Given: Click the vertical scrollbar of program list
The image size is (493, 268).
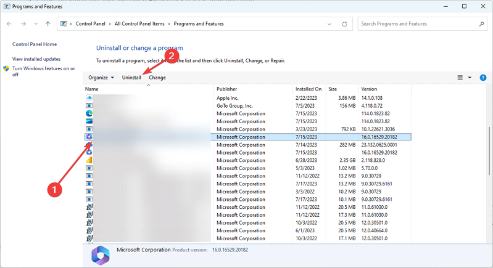Looking at the screenshot, I should coord(488,154).
